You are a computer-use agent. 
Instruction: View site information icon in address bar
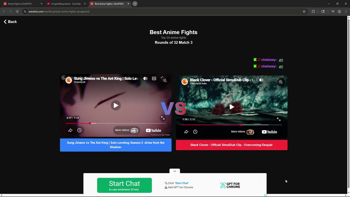tap(25, 11)
